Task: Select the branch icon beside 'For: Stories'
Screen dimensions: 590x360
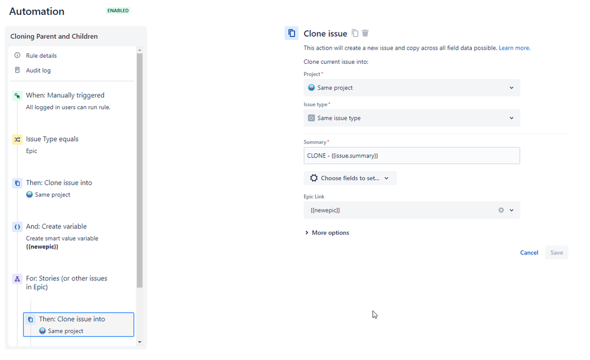Action: 17,279
